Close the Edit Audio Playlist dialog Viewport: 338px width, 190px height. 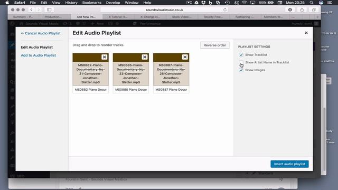click(306, 33)
